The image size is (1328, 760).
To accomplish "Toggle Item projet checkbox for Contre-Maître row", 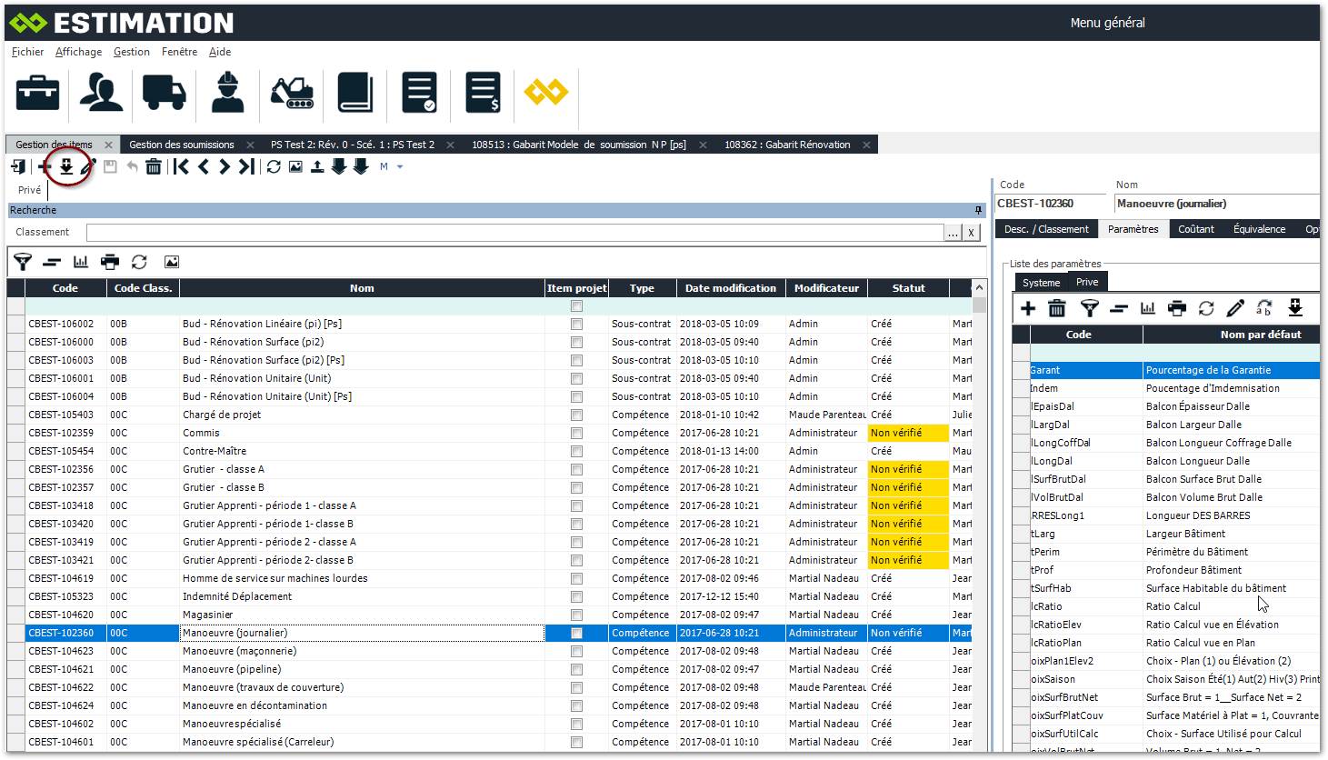I will (x=576, y=451).
